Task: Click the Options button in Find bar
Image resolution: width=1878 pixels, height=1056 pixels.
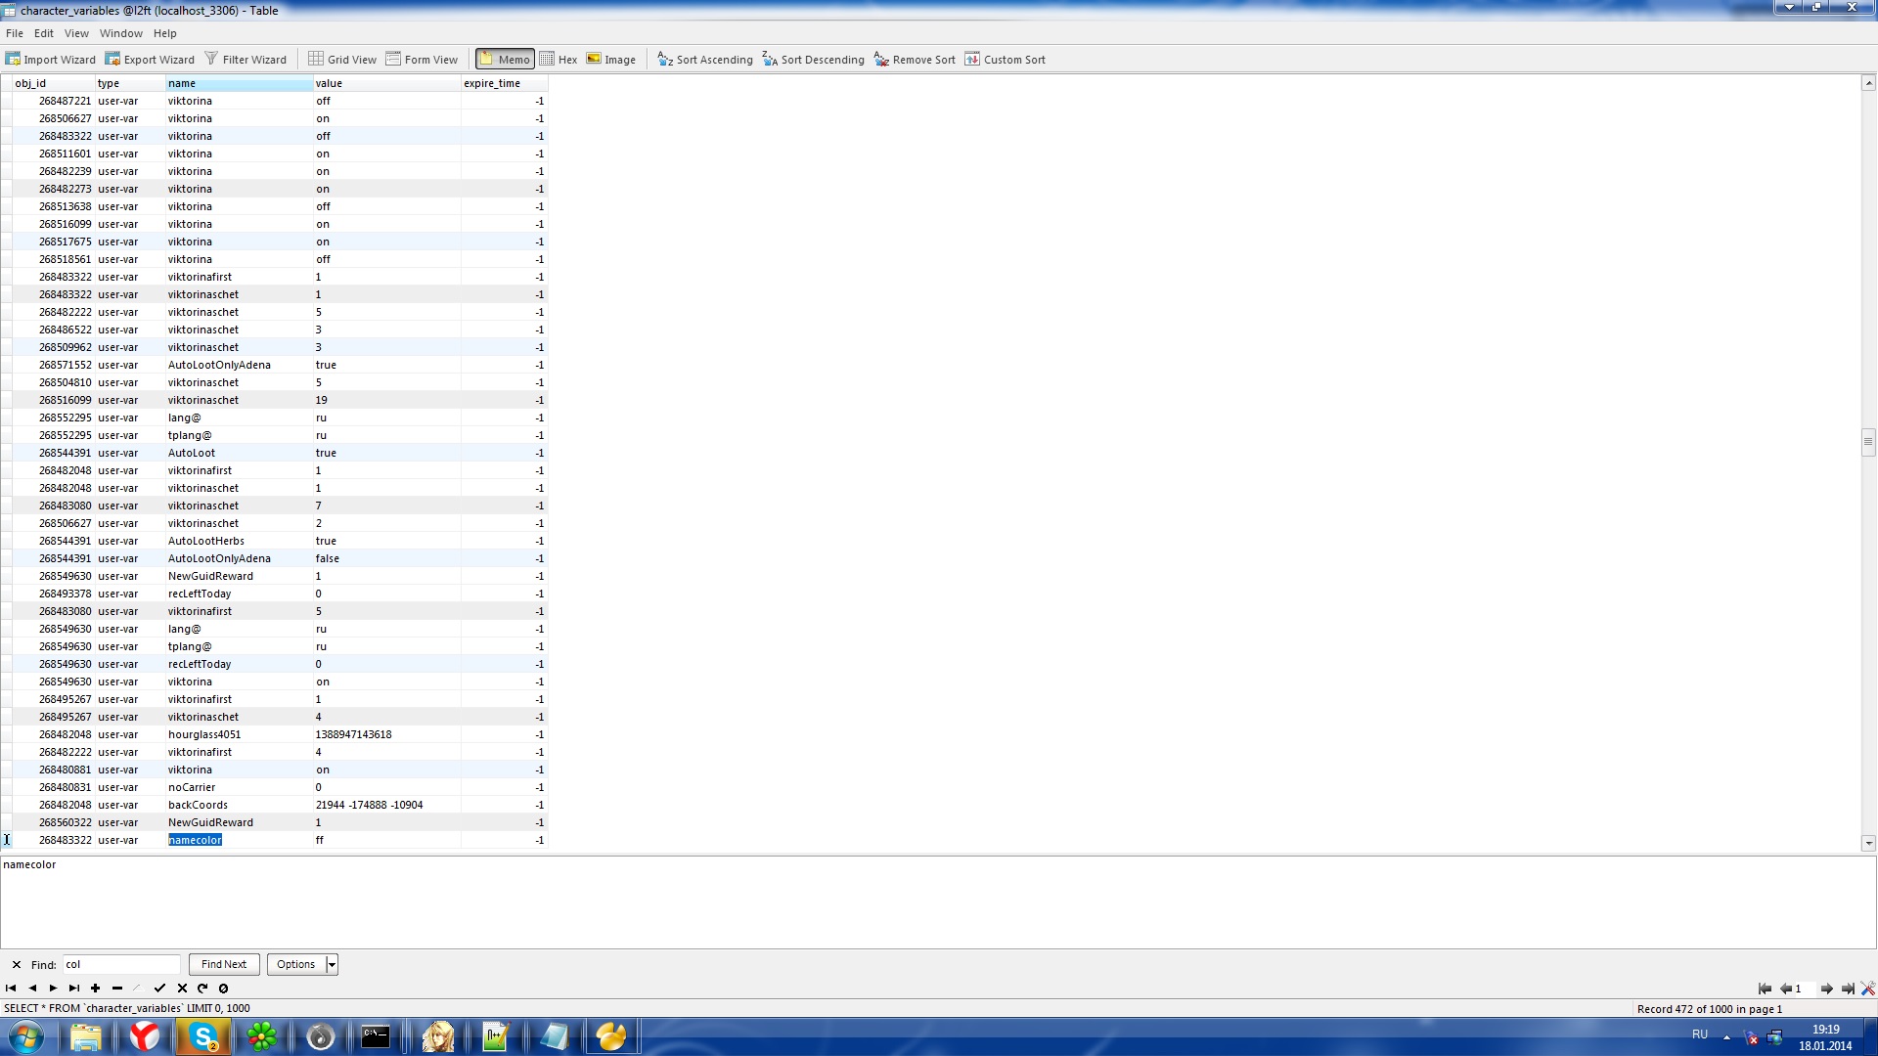Action: [x=296, y=964]
